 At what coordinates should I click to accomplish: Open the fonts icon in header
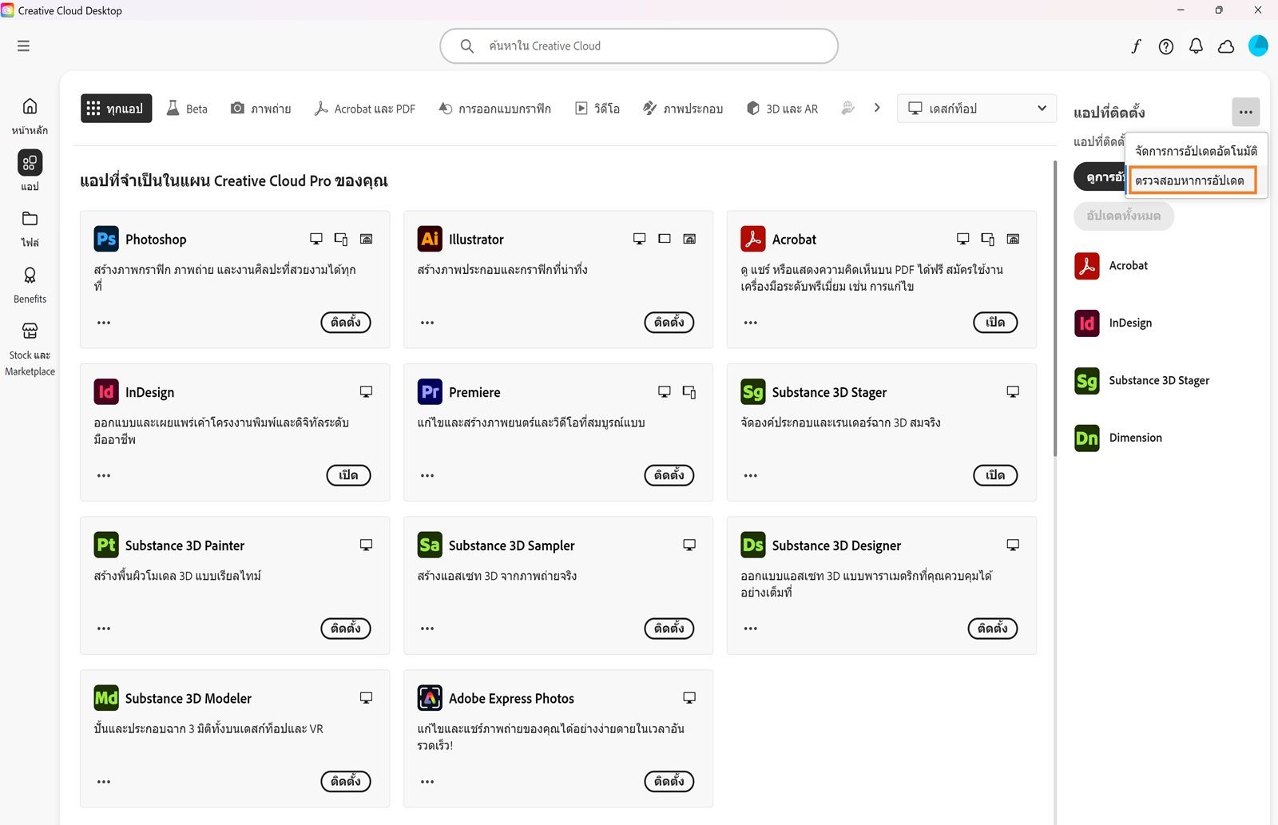click(x=1136, y=46)
